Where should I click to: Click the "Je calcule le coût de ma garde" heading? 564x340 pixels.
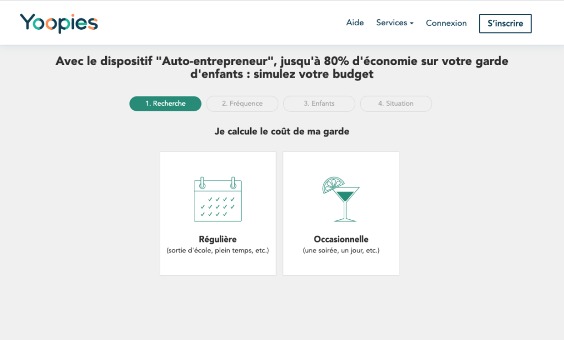point(282,132)
